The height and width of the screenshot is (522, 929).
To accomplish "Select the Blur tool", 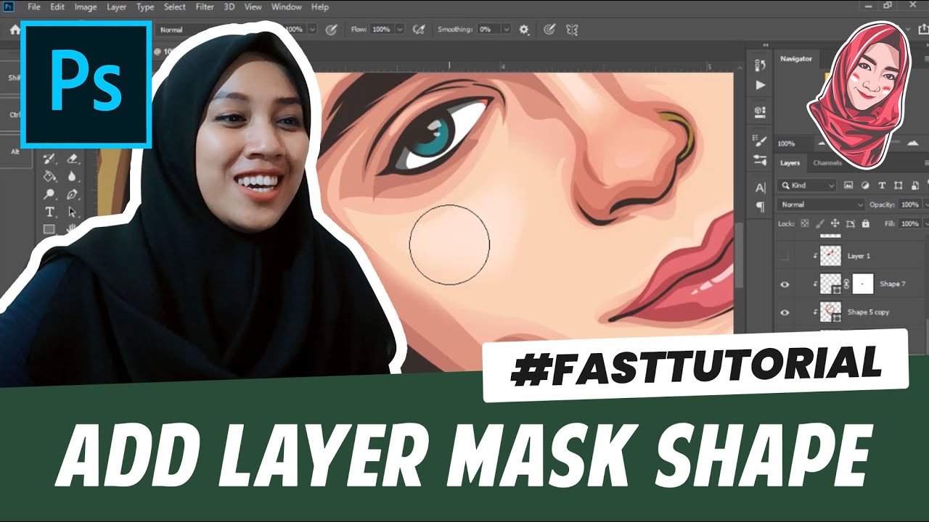I will pos(72,176).
